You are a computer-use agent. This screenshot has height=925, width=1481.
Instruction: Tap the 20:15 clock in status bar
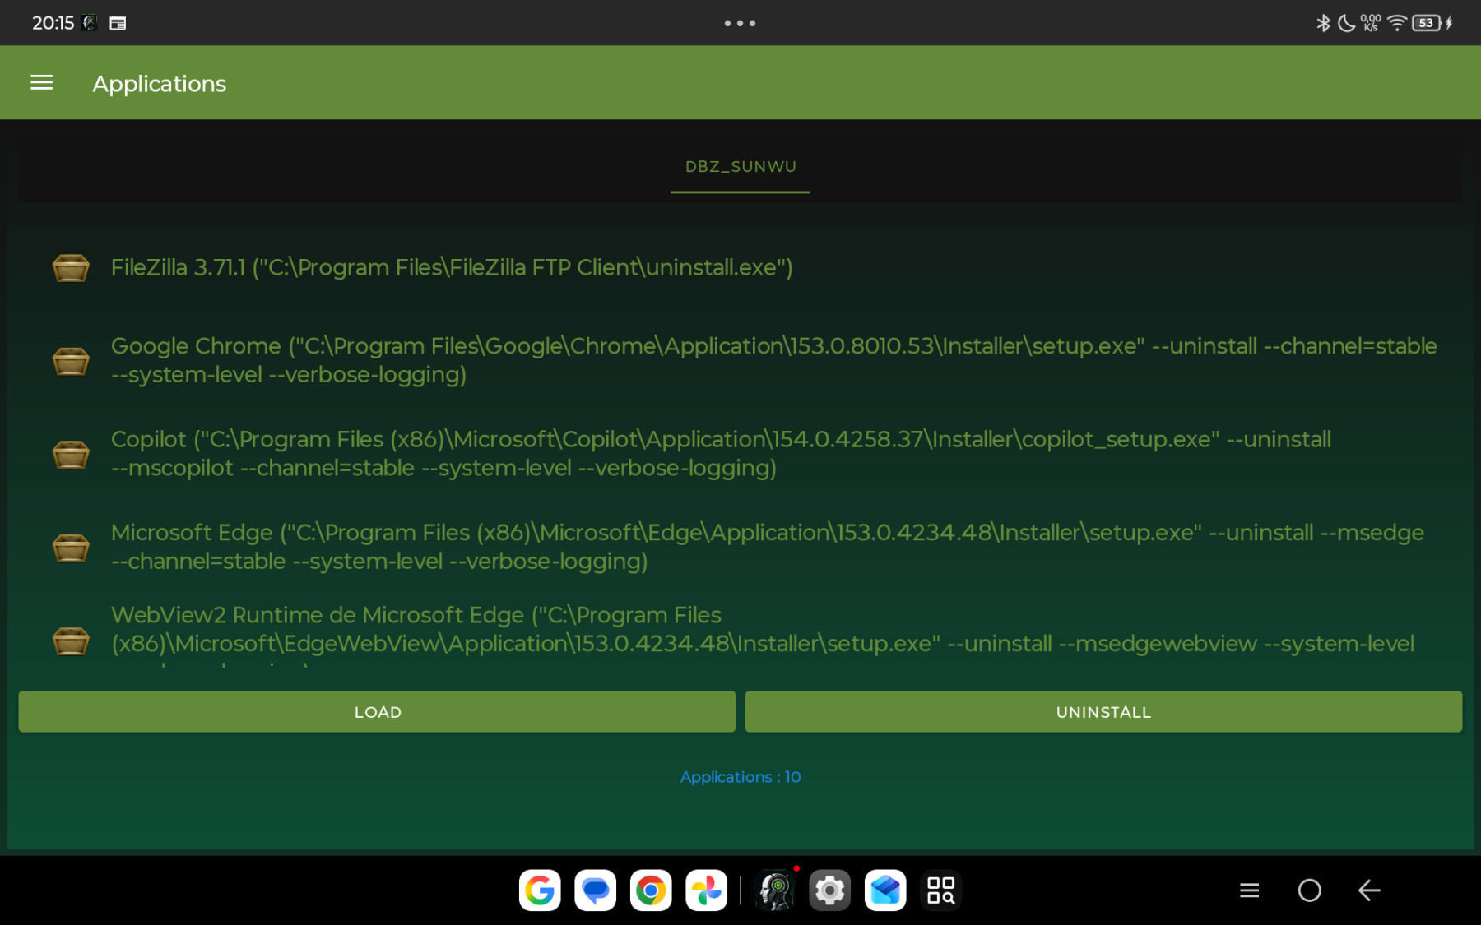tap(53, 23)
